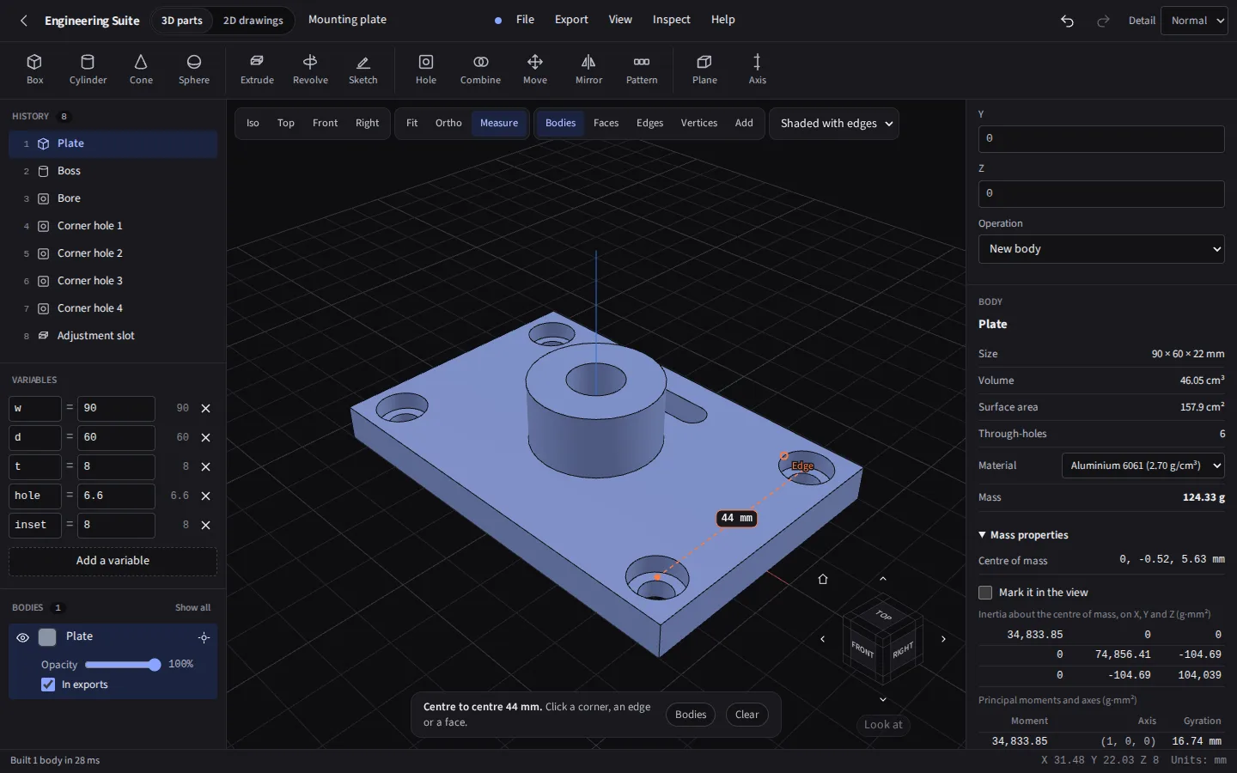The width and height of the screenshot is (1237, 773).
Task: Uncheck In exports for Plate
Action: 48,685
